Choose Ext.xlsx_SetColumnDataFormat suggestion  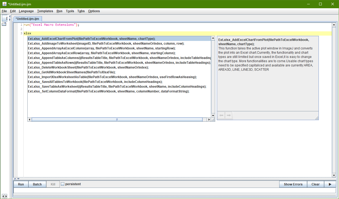(x=119, y=91)
